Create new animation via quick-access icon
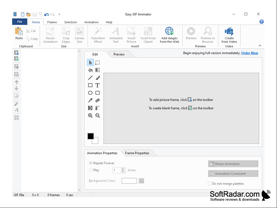 23,14
